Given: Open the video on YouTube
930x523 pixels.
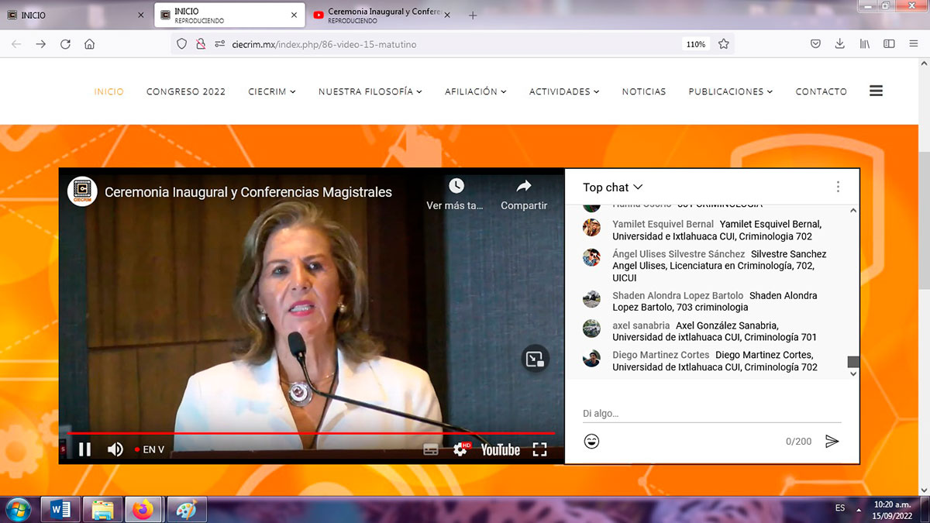Looking at the screenshot, I should [500, 449].
